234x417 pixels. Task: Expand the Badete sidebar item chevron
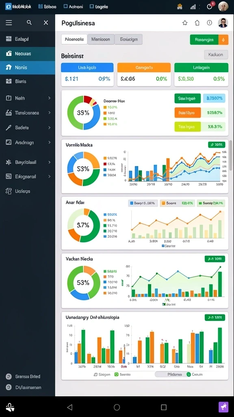49,127
